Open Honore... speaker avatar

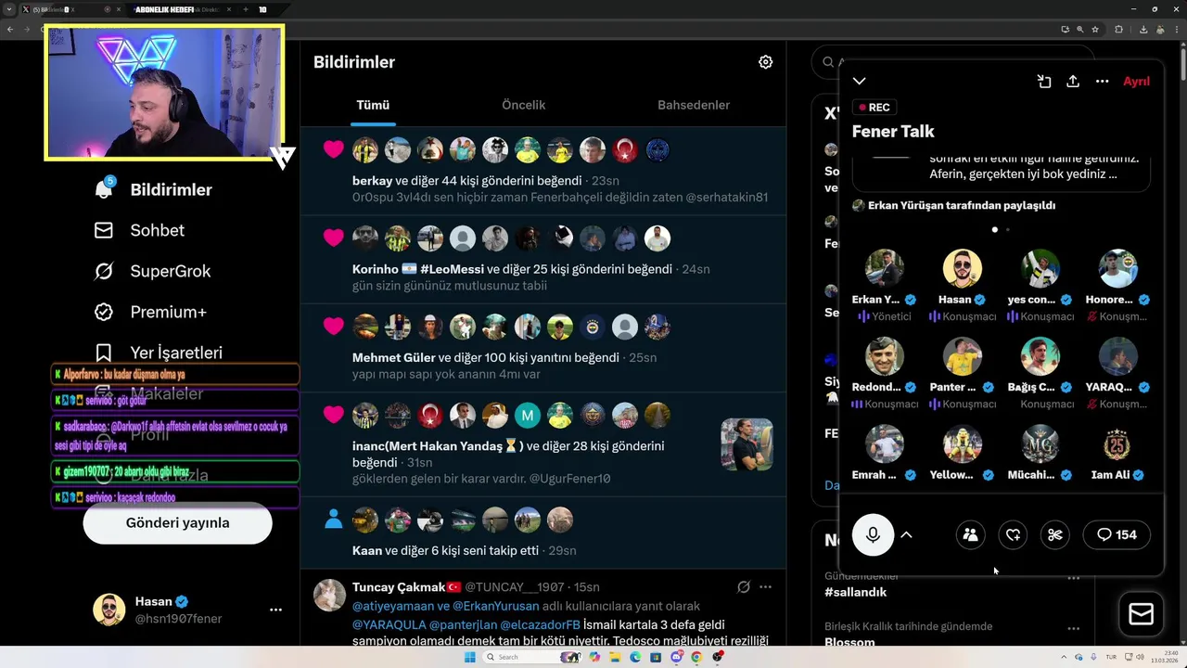1118,268
